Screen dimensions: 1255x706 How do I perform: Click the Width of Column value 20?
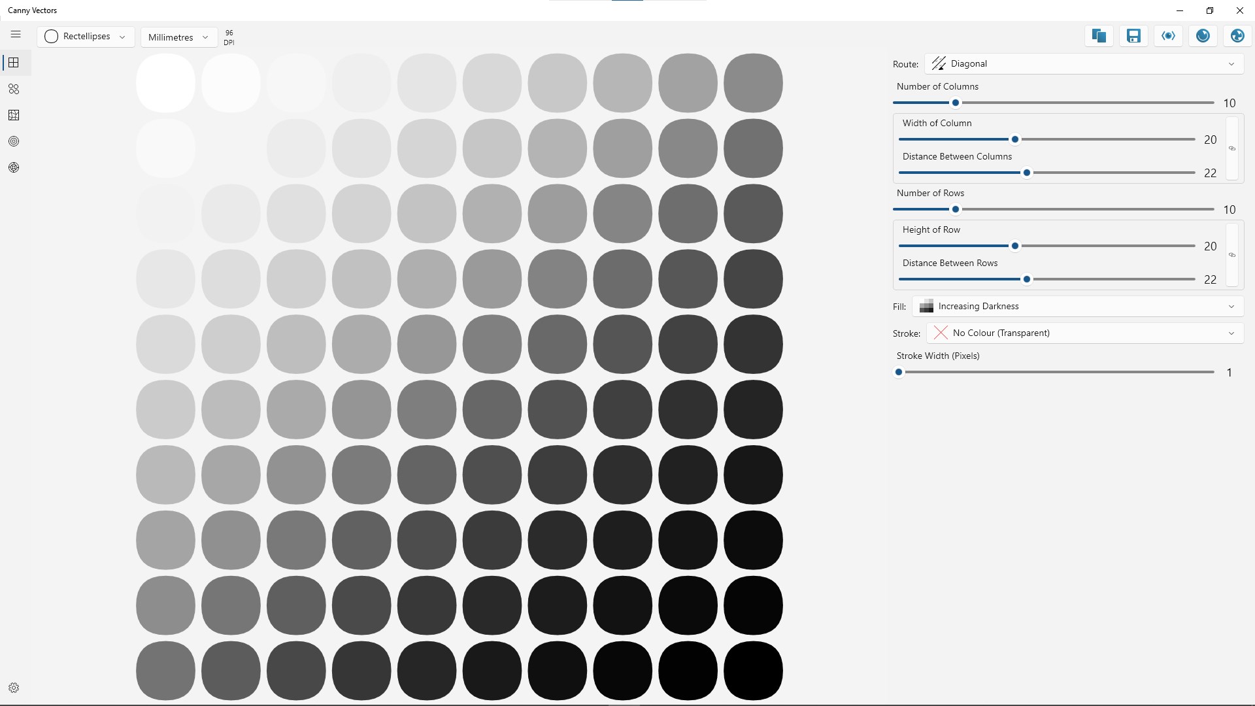(x=1211, y=140)
